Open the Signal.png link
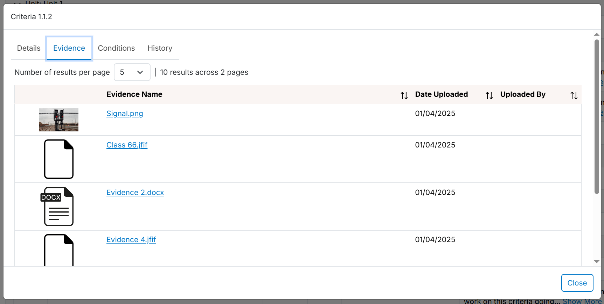The width and height of the screenshot is (604, 304). click(125, 114)
